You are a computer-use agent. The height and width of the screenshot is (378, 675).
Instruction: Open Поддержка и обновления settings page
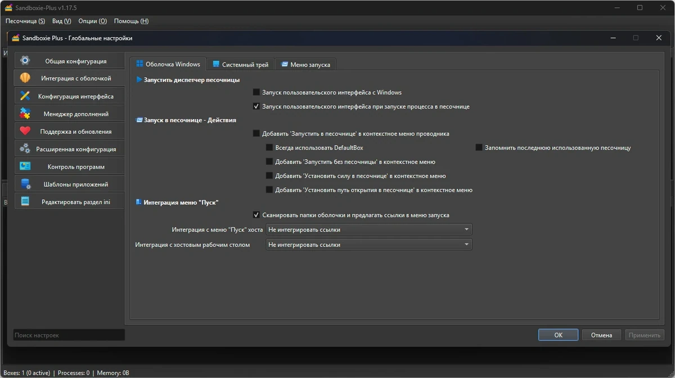[x=69, y=131]
